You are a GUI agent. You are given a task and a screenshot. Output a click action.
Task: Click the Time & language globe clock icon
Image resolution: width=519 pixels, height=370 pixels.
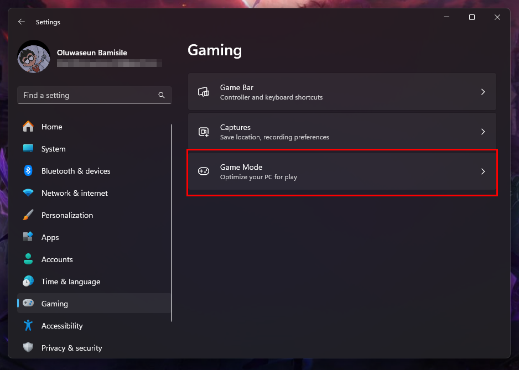[28, 282]
